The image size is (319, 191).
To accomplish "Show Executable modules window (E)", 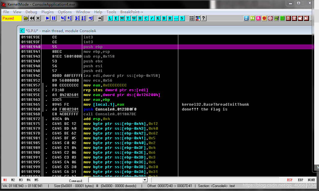I will point(116,18).
